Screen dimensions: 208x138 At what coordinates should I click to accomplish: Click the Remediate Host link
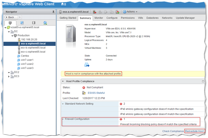coord(194,131)
